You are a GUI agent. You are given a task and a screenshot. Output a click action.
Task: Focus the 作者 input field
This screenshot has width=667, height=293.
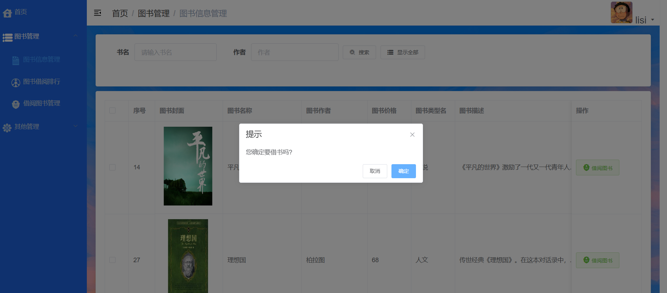tap(295, 52)
